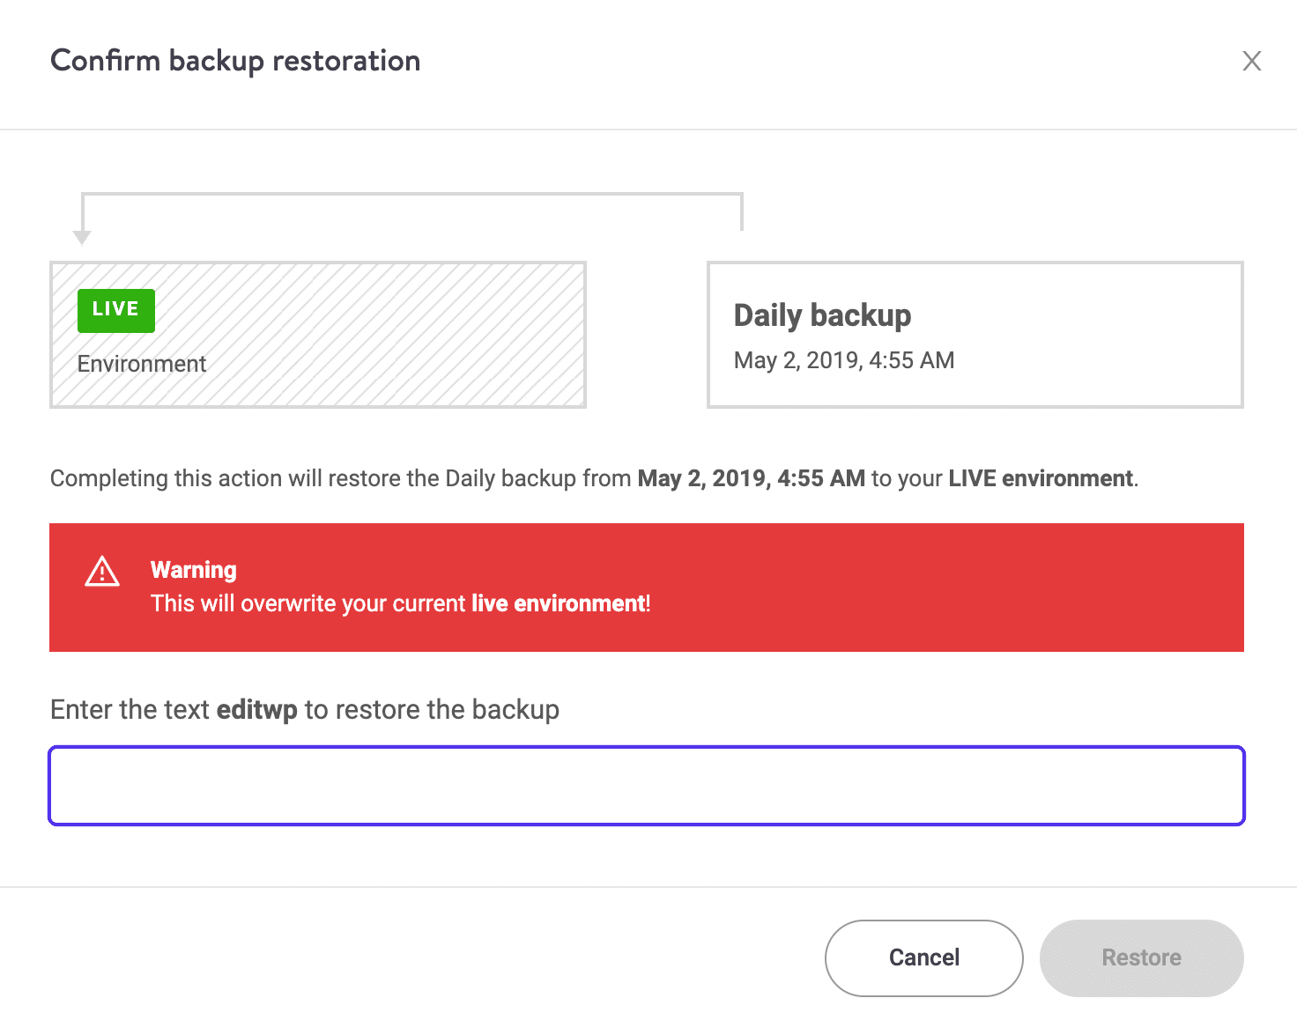Click the disabled Restore button
Screen dimensions: 1297x1013
click(x=1141, y=958)
